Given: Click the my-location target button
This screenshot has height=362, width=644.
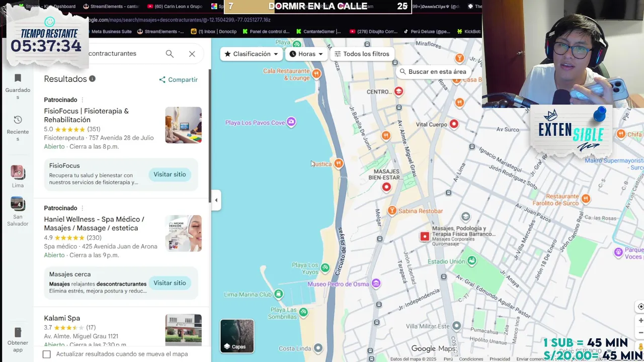Looking at the screenshot, I should coord(640,306).
